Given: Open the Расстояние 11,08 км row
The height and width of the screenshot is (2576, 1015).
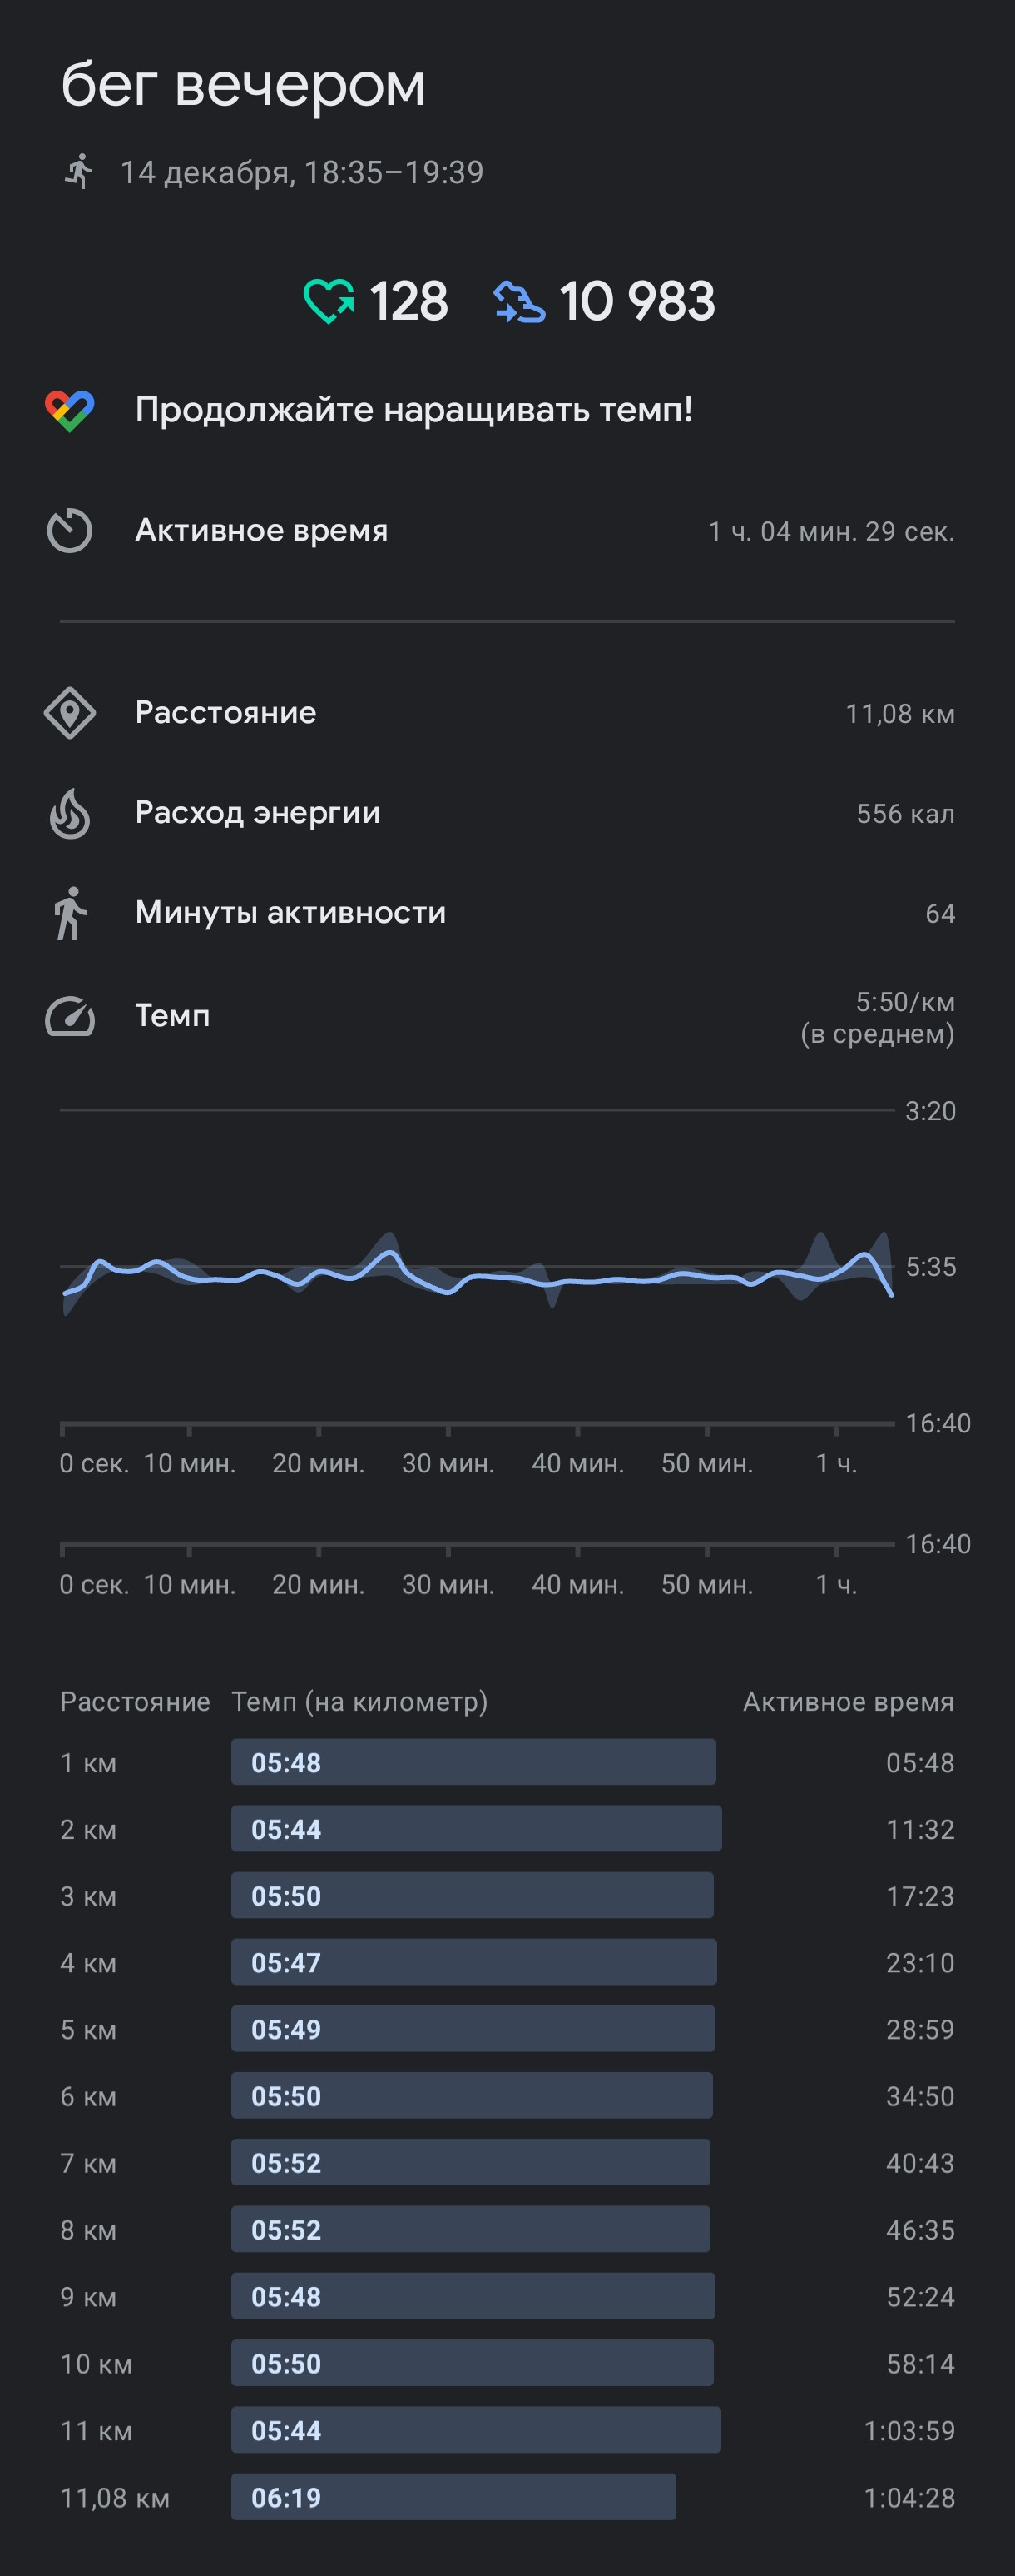Looking at the screenshot, I should 507,713.
